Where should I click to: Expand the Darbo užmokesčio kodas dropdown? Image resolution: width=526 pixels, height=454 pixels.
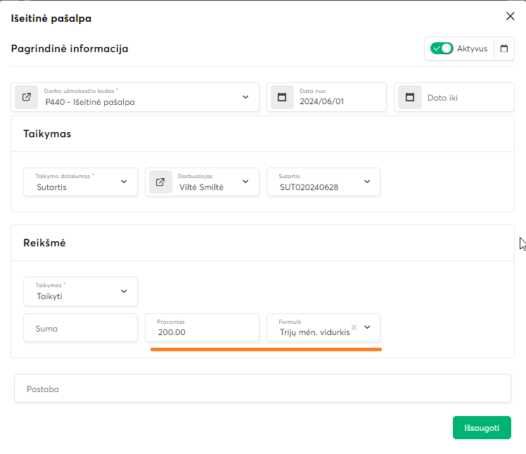tap(245, 97)
